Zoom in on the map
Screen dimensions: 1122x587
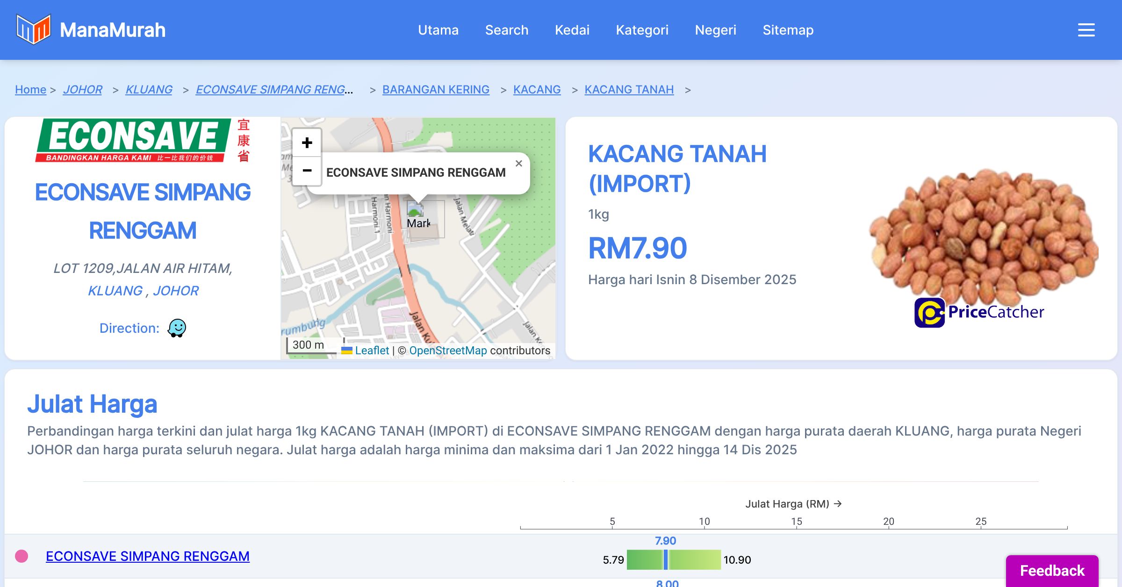tap(307, 143)
